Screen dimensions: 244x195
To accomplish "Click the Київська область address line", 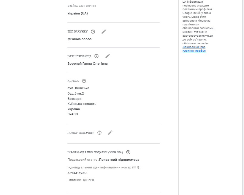I will (82, 104).
